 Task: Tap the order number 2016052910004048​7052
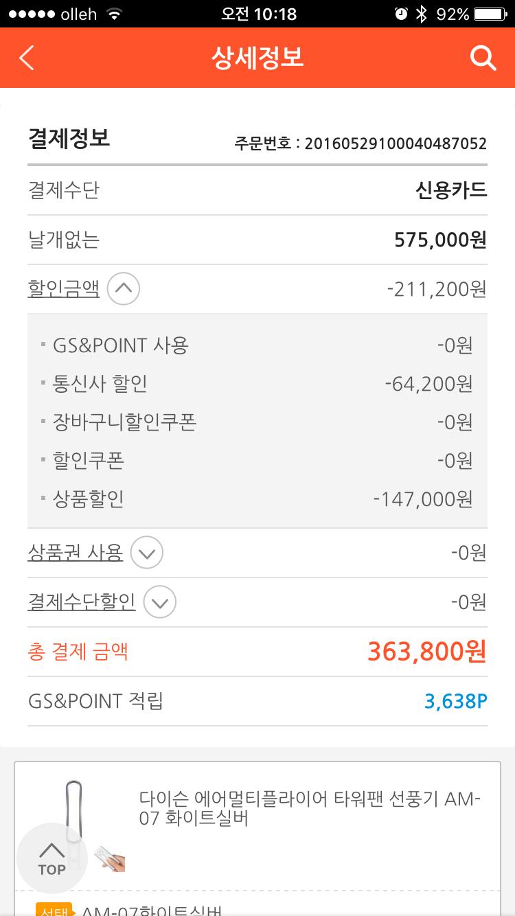point(395,144)
